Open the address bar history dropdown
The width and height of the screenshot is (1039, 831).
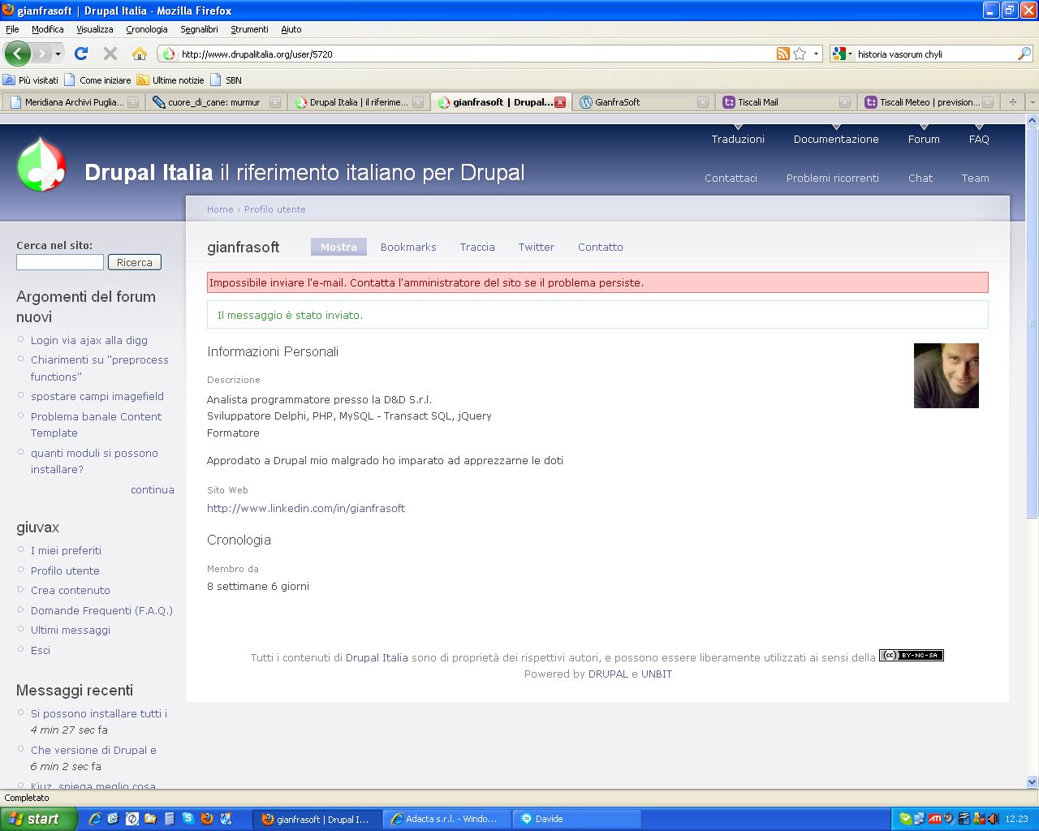coord(816,54)
